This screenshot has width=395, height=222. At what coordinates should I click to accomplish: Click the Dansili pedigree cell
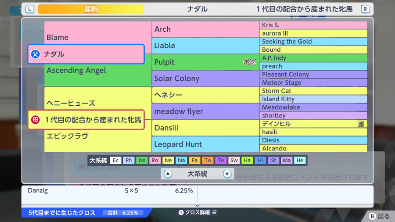tap(205, 128)
